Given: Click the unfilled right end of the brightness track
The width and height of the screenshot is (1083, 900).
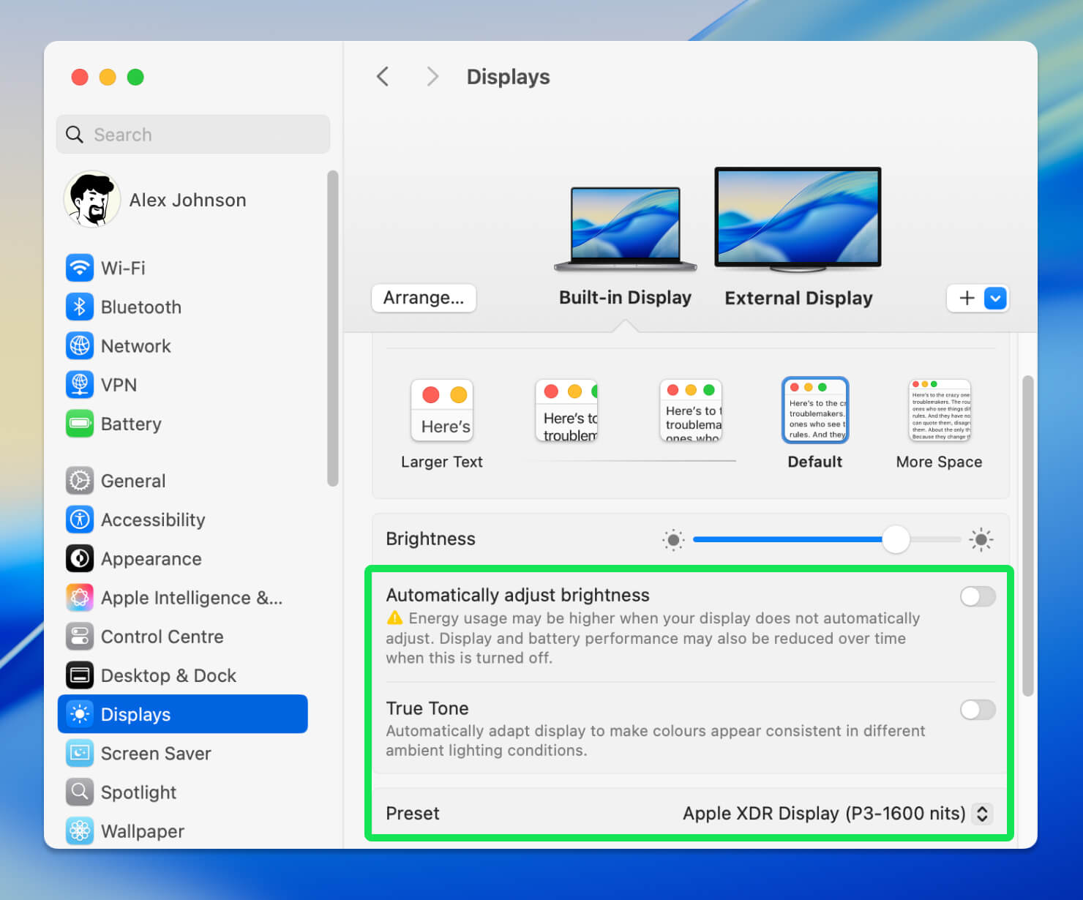Looking at the screenshot, I should [x=935, y=539].
